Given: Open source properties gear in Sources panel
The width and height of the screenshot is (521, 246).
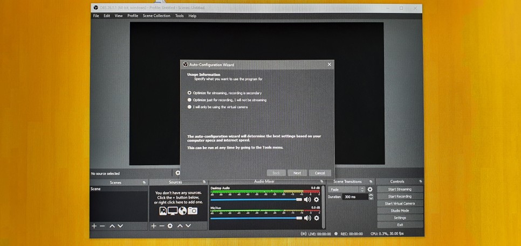Looking at the screenshot, I should (x=170, y=226).
